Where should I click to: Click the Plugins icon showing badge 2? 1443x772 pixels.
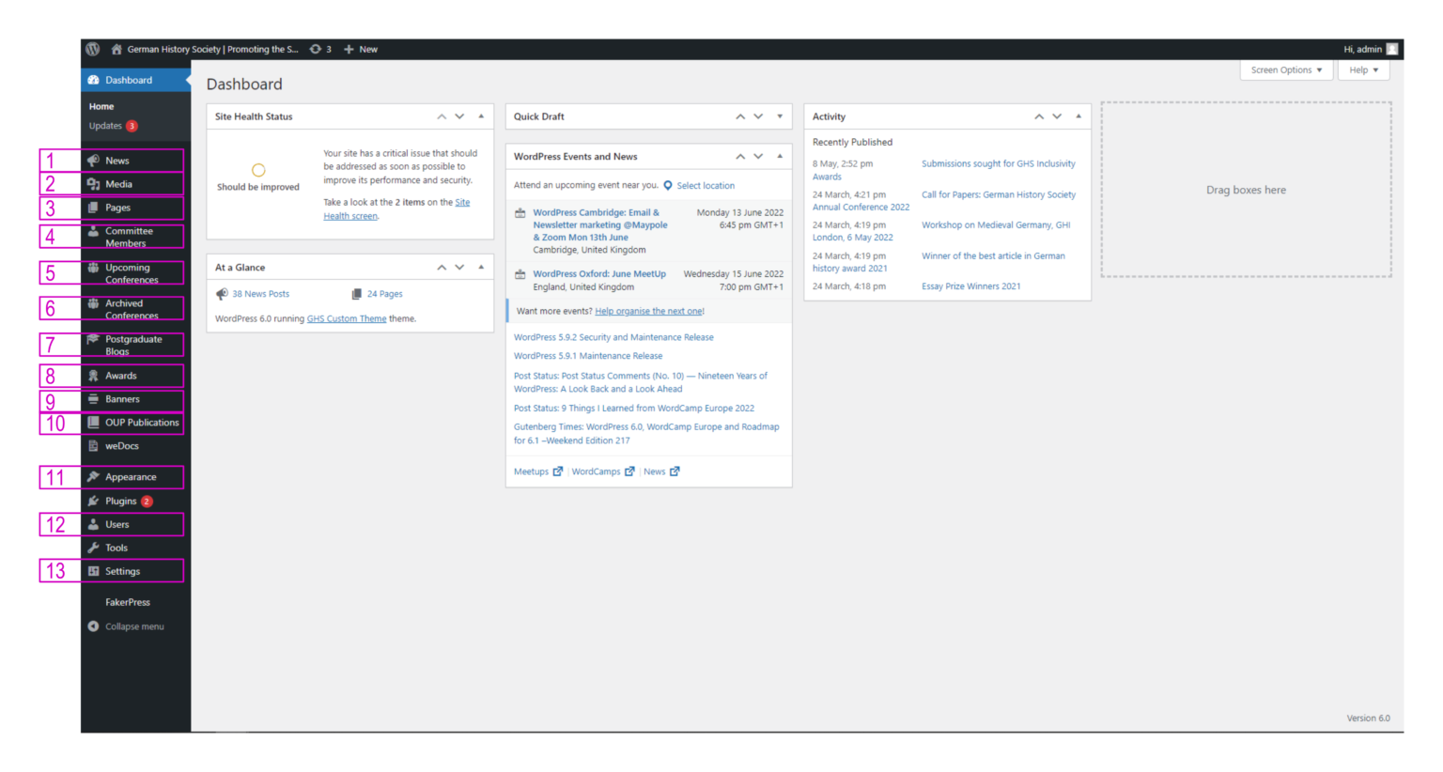pyautogui.click(x=92, y=501)
